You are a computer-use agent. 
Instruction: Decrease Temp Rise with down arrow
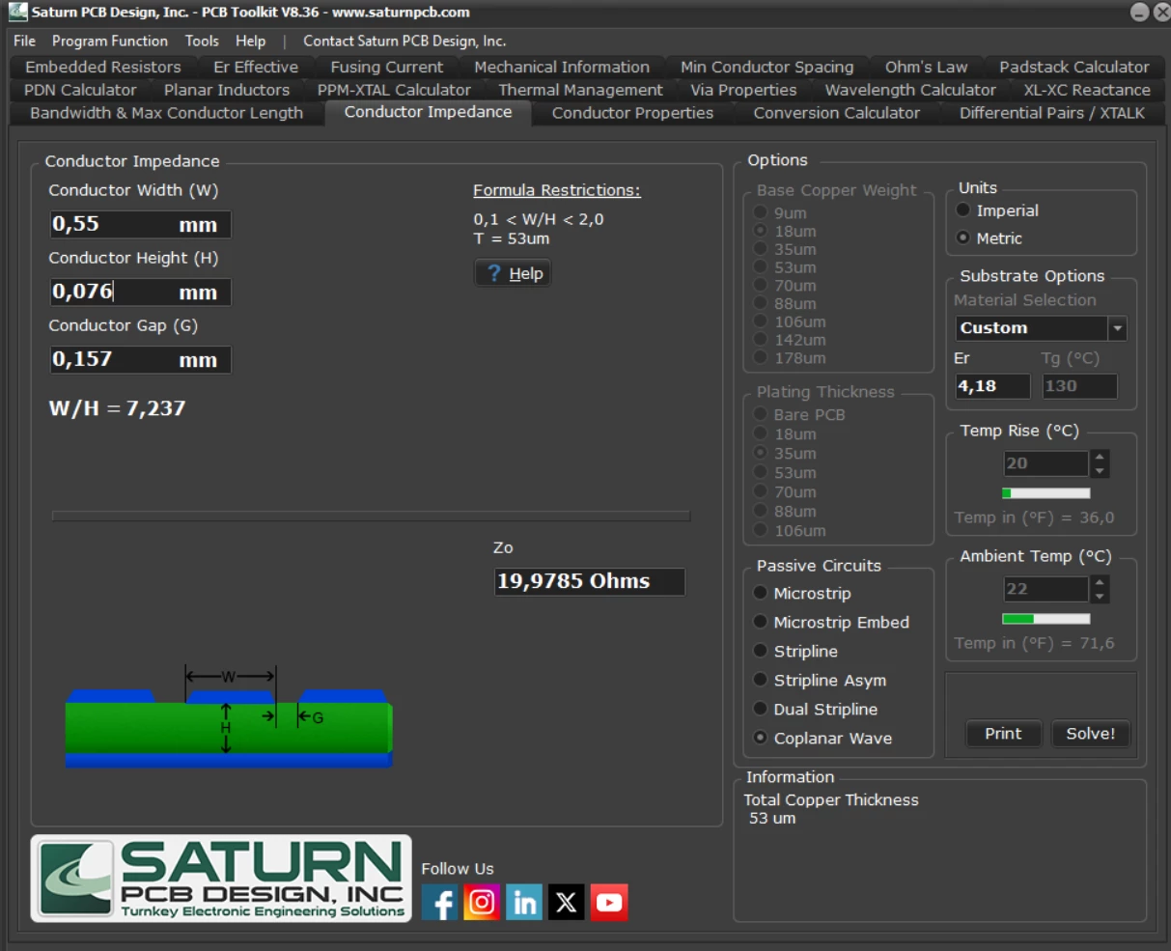[1100, 470]
